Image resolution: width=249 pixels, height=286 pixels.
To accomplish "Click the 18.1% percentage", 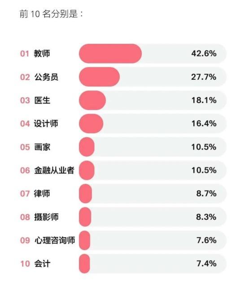I will (204, 100).
